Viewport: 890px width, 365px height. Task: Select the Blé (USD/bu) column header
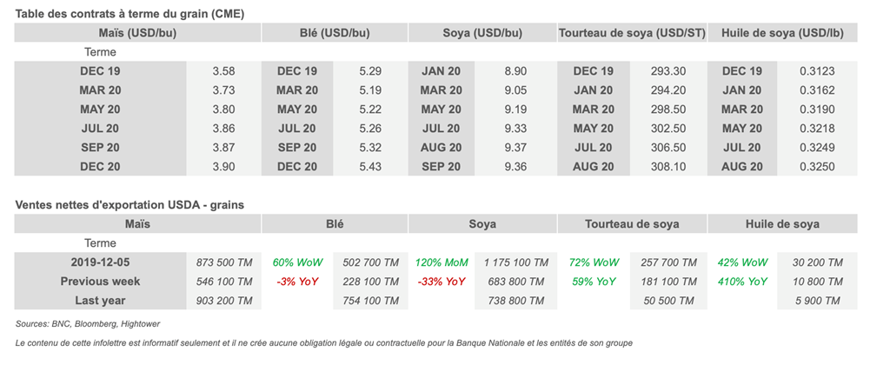pos(335,33)
